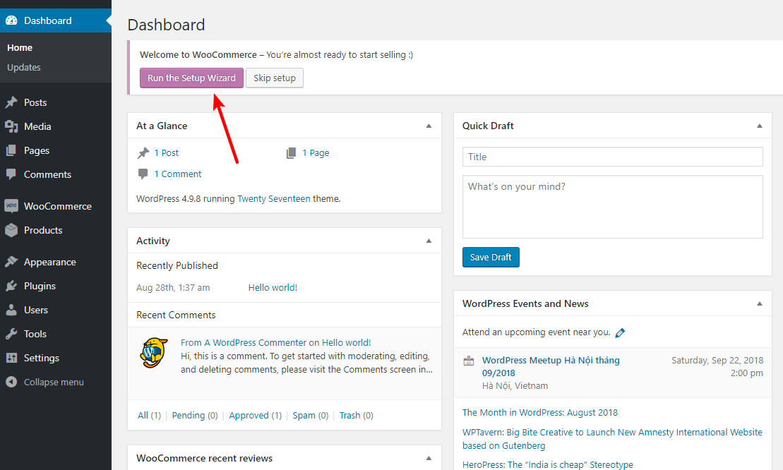The height and width of the screenshot is (470, 783).
Task: Click the Save Draft button
Action: click(491, 258)
